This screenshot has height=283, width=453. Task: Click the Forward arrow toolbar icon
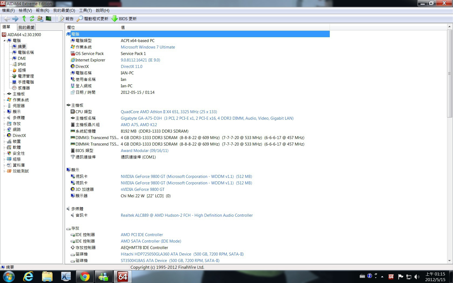tap(15, 19)
